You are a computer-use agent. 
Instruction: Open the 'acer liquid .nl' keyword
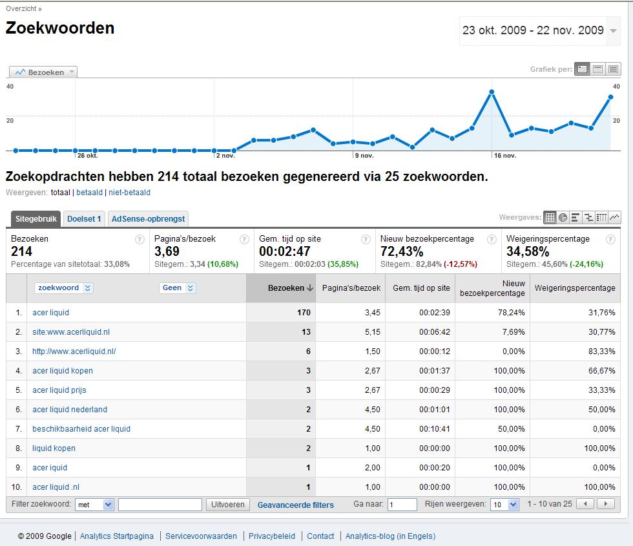coord(56,487)
